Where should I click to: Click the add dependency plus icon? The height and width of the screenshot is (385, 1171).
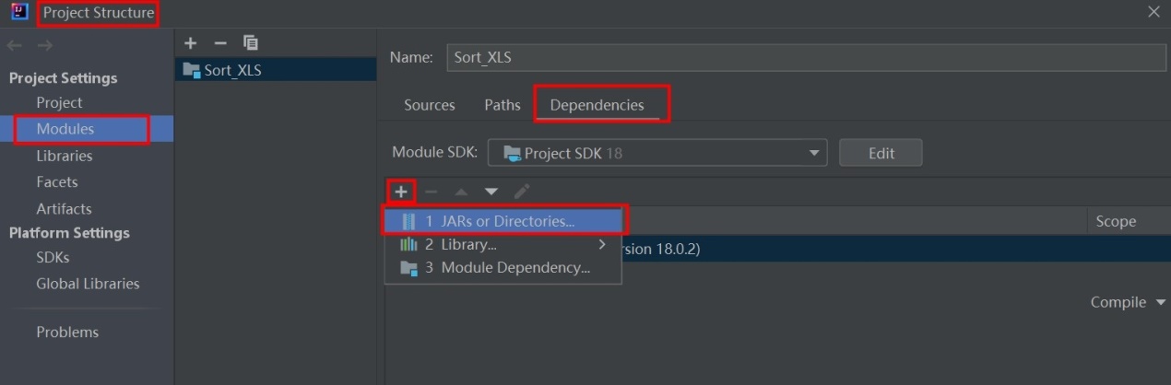[x=401, y=192]
